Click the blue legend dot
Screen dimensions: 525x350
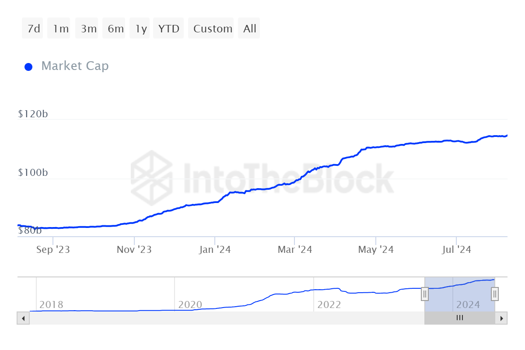pyautogui.click(x=28, y=66)
